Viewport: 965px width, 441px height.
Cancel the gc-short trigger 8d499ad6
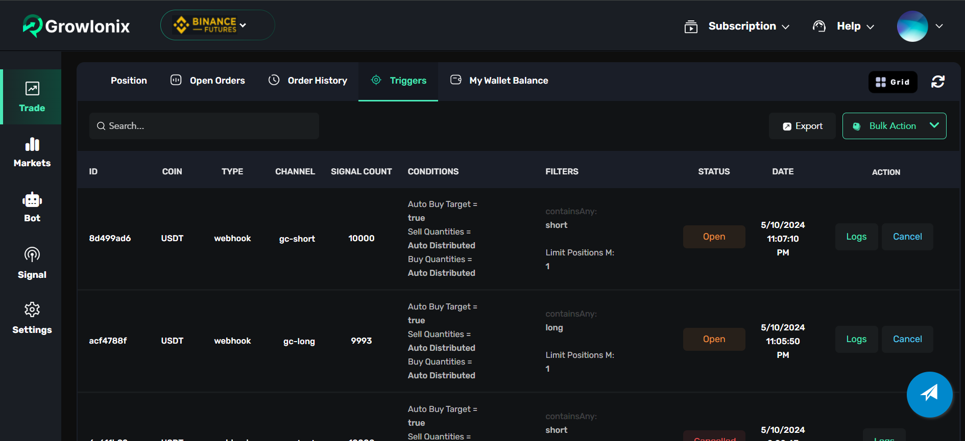907,237
